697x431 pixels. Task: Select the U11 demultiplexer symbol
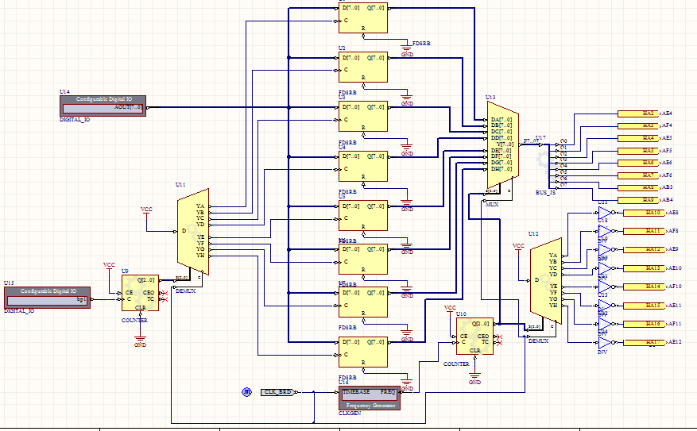click(x=192, y=232)
